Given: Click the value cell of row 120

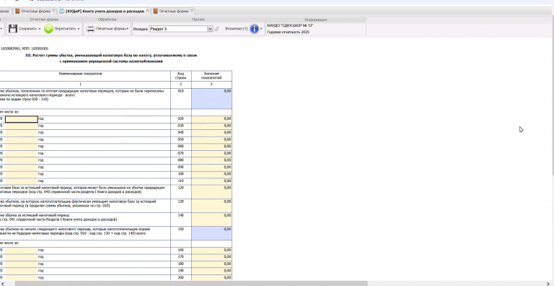Looking at the screenshot, I should pos(211,191).
